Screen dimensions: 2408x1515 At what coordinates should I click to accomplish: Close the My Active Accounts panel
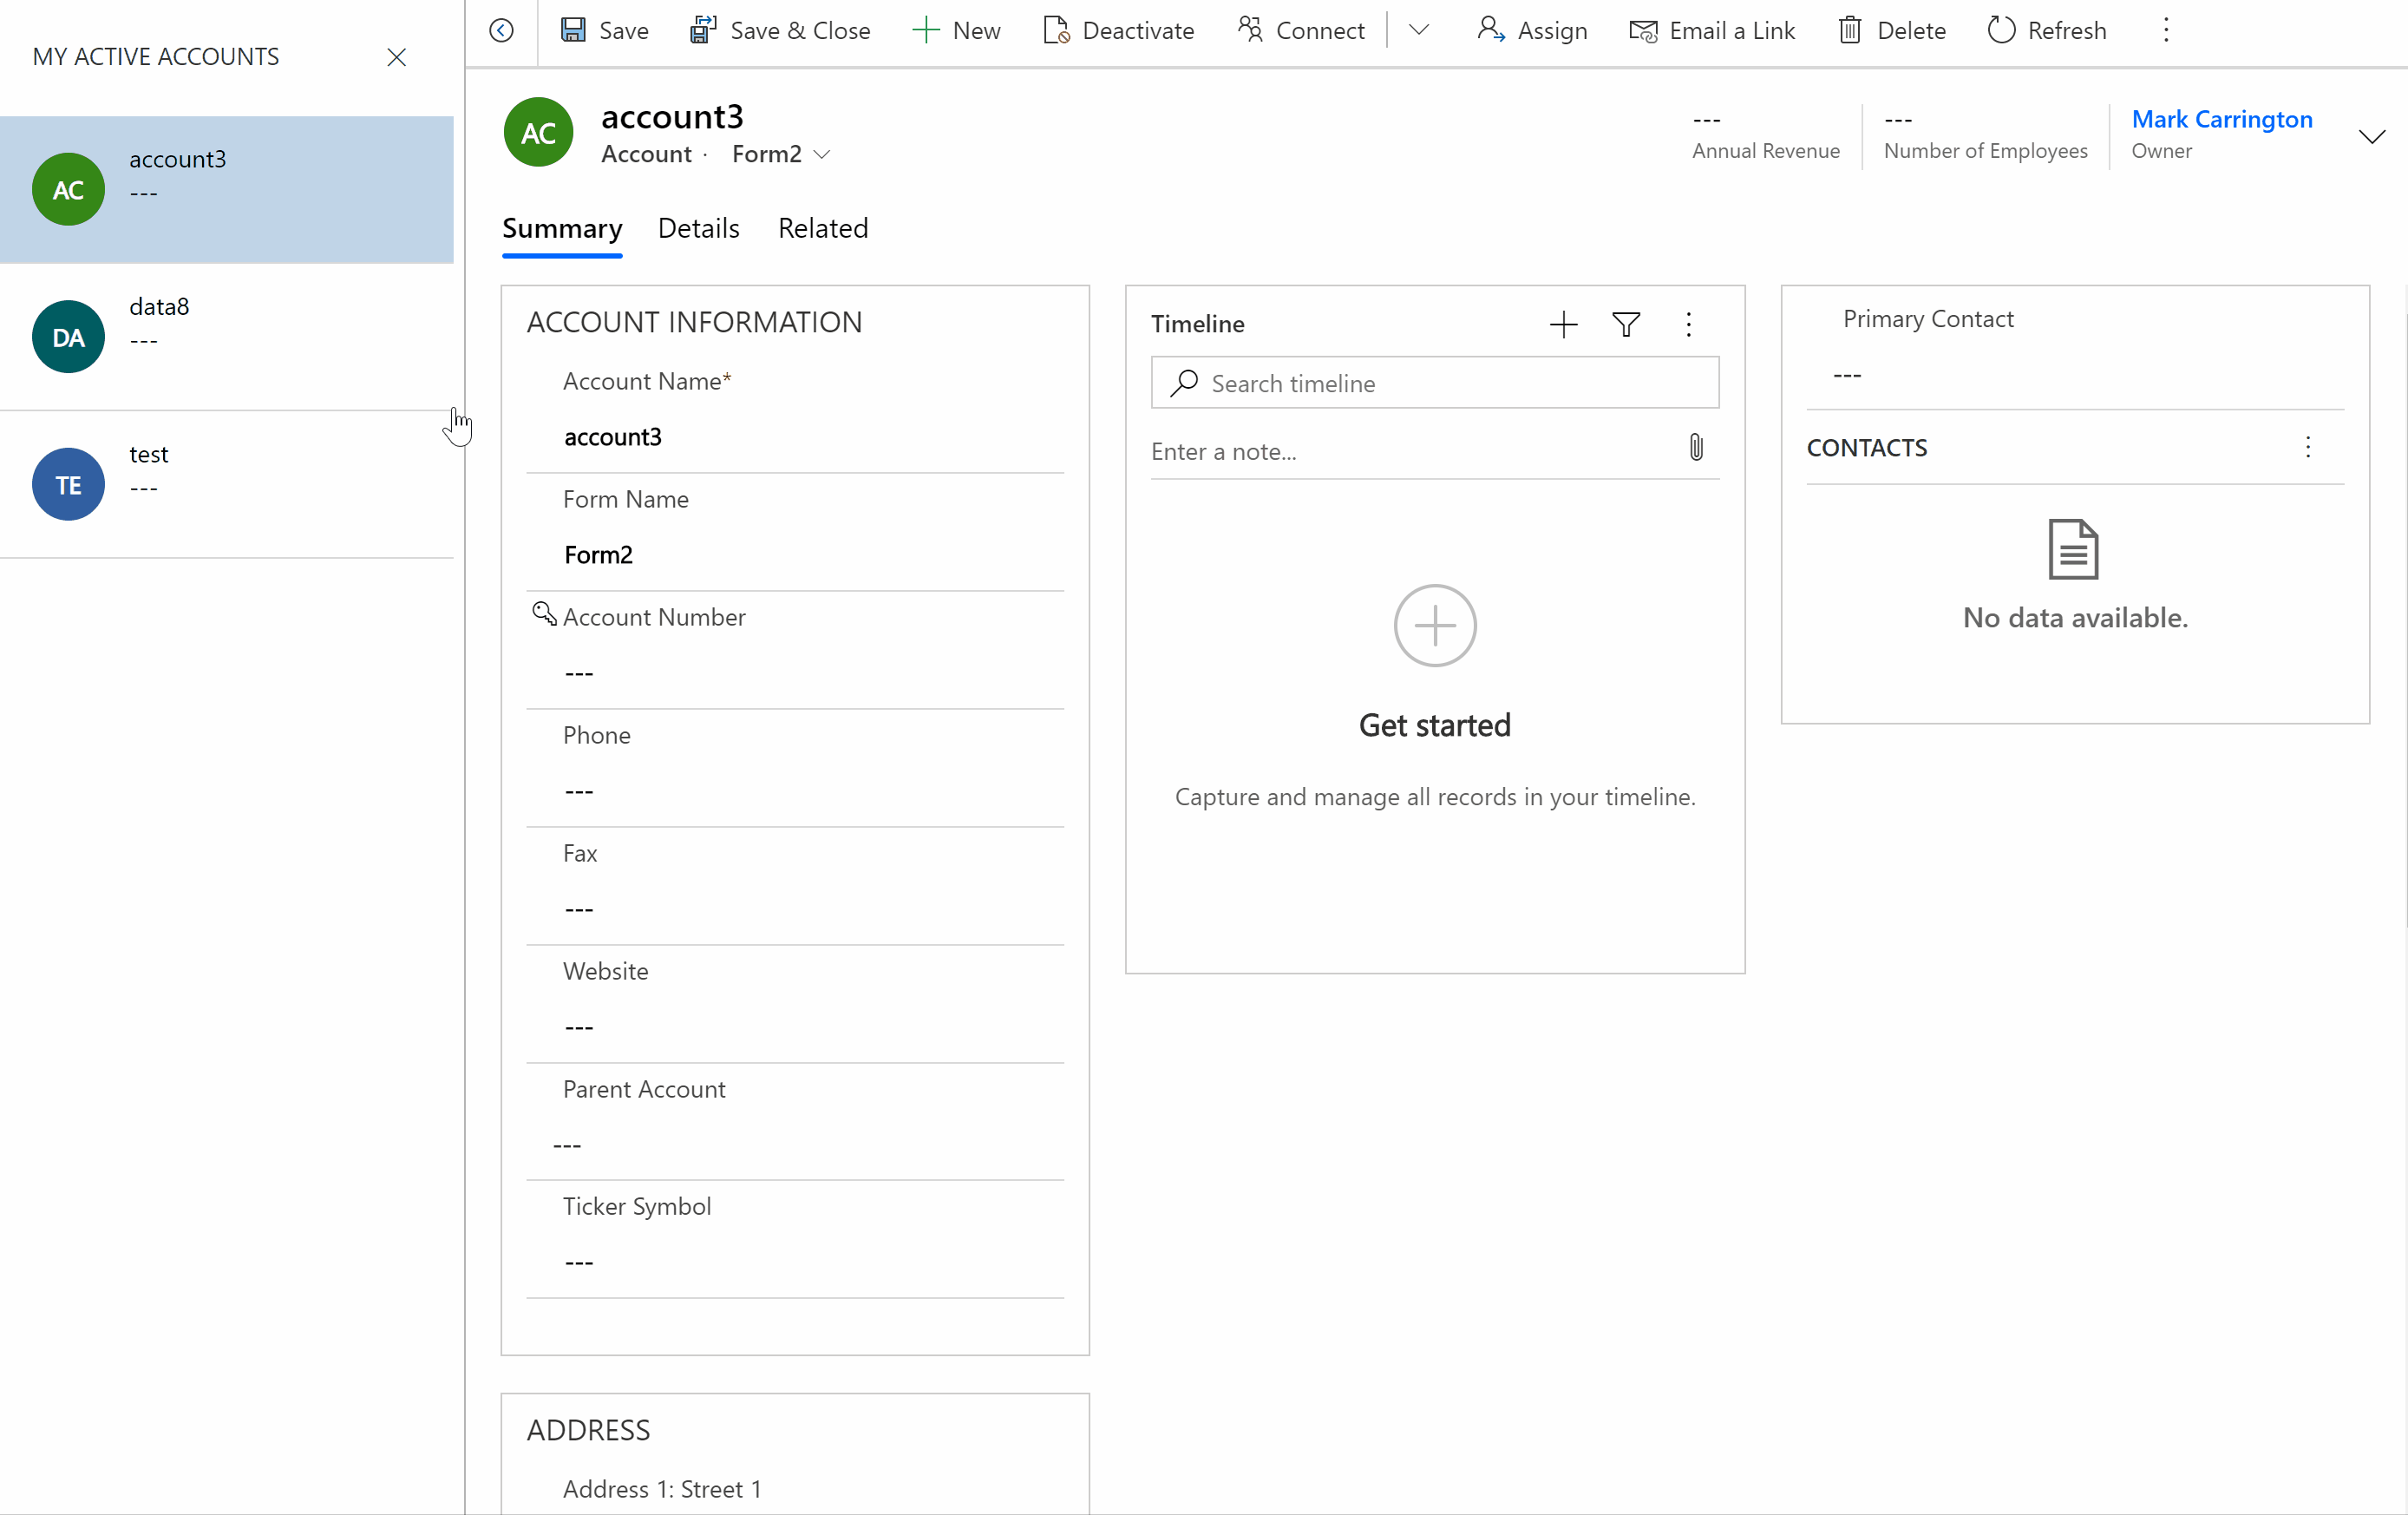(397, 57)
